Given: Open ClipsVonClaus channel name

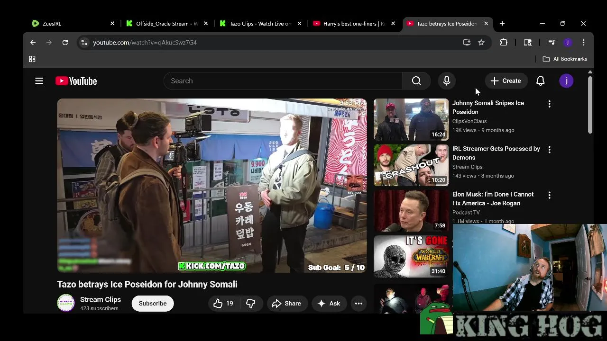Looking at the screenshot, I should pos(469,121).
